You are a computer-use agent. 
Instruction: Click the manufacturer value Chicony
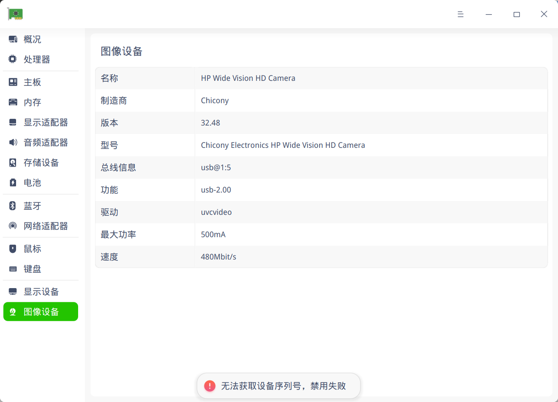coord(215,100)
